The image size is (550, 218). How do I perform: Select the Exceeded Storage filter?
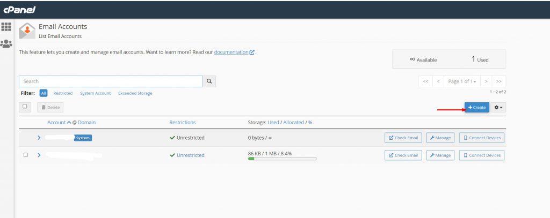click(135, 93)
